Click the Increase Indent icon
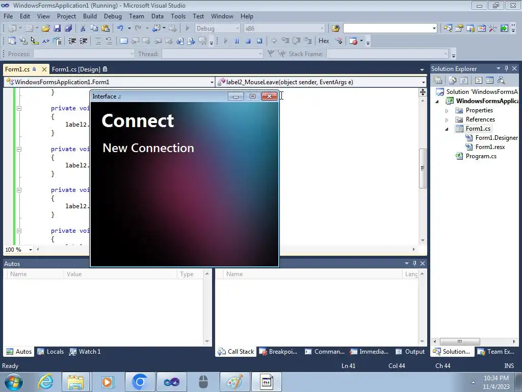This screenshot has width=522, height=392. [84, 41]
